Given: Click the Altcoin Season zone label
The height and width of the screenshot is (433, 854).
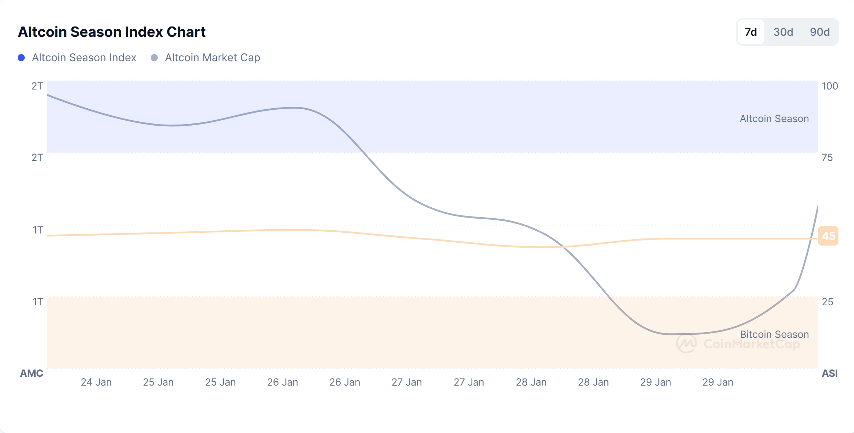Looking at the screenshot, I should (x=774, y=119).
